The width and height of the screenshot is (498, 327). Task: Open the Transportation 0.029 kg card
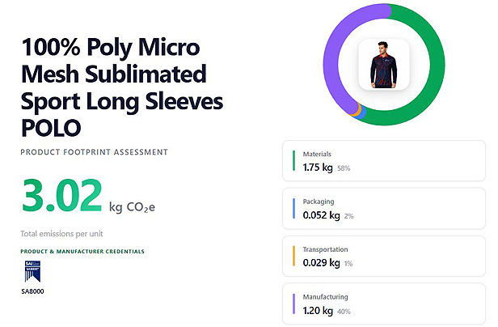[384, 257]
